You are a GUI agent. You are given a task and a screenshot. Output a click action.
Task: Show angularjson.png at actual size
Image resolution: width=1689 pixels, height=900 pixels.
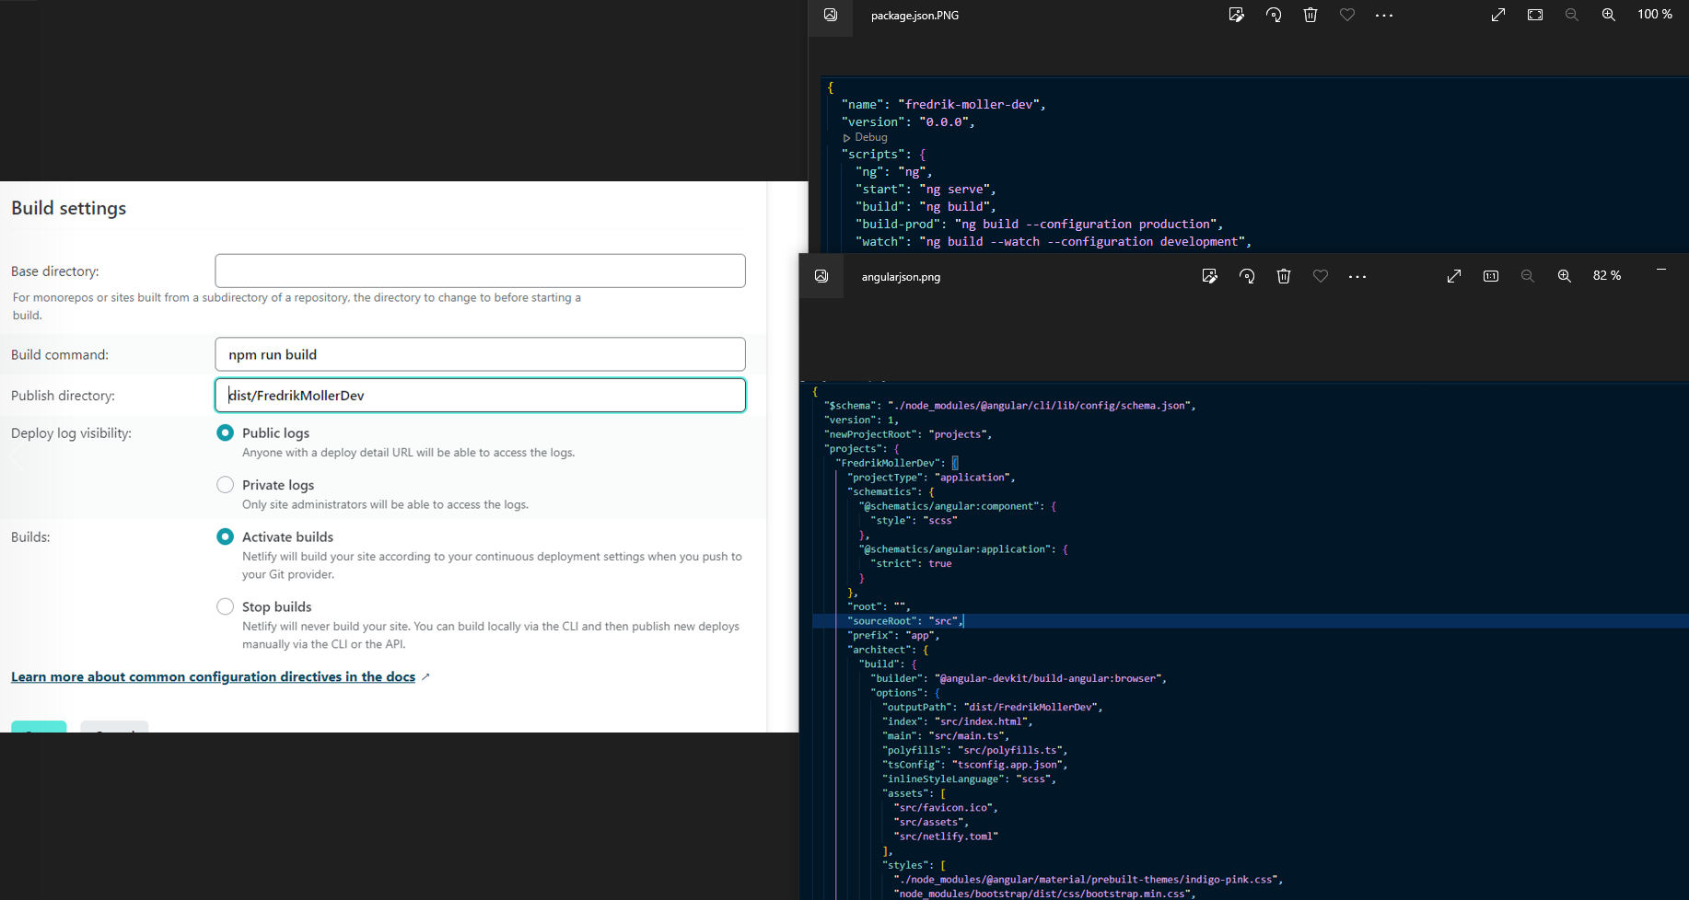point(1491,276)
